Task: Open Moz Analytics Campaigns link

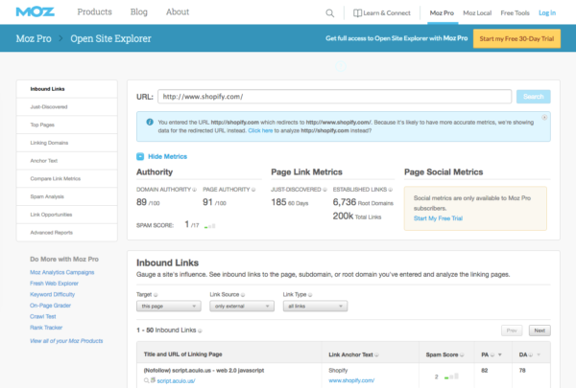Action: [x=62, y=272]
